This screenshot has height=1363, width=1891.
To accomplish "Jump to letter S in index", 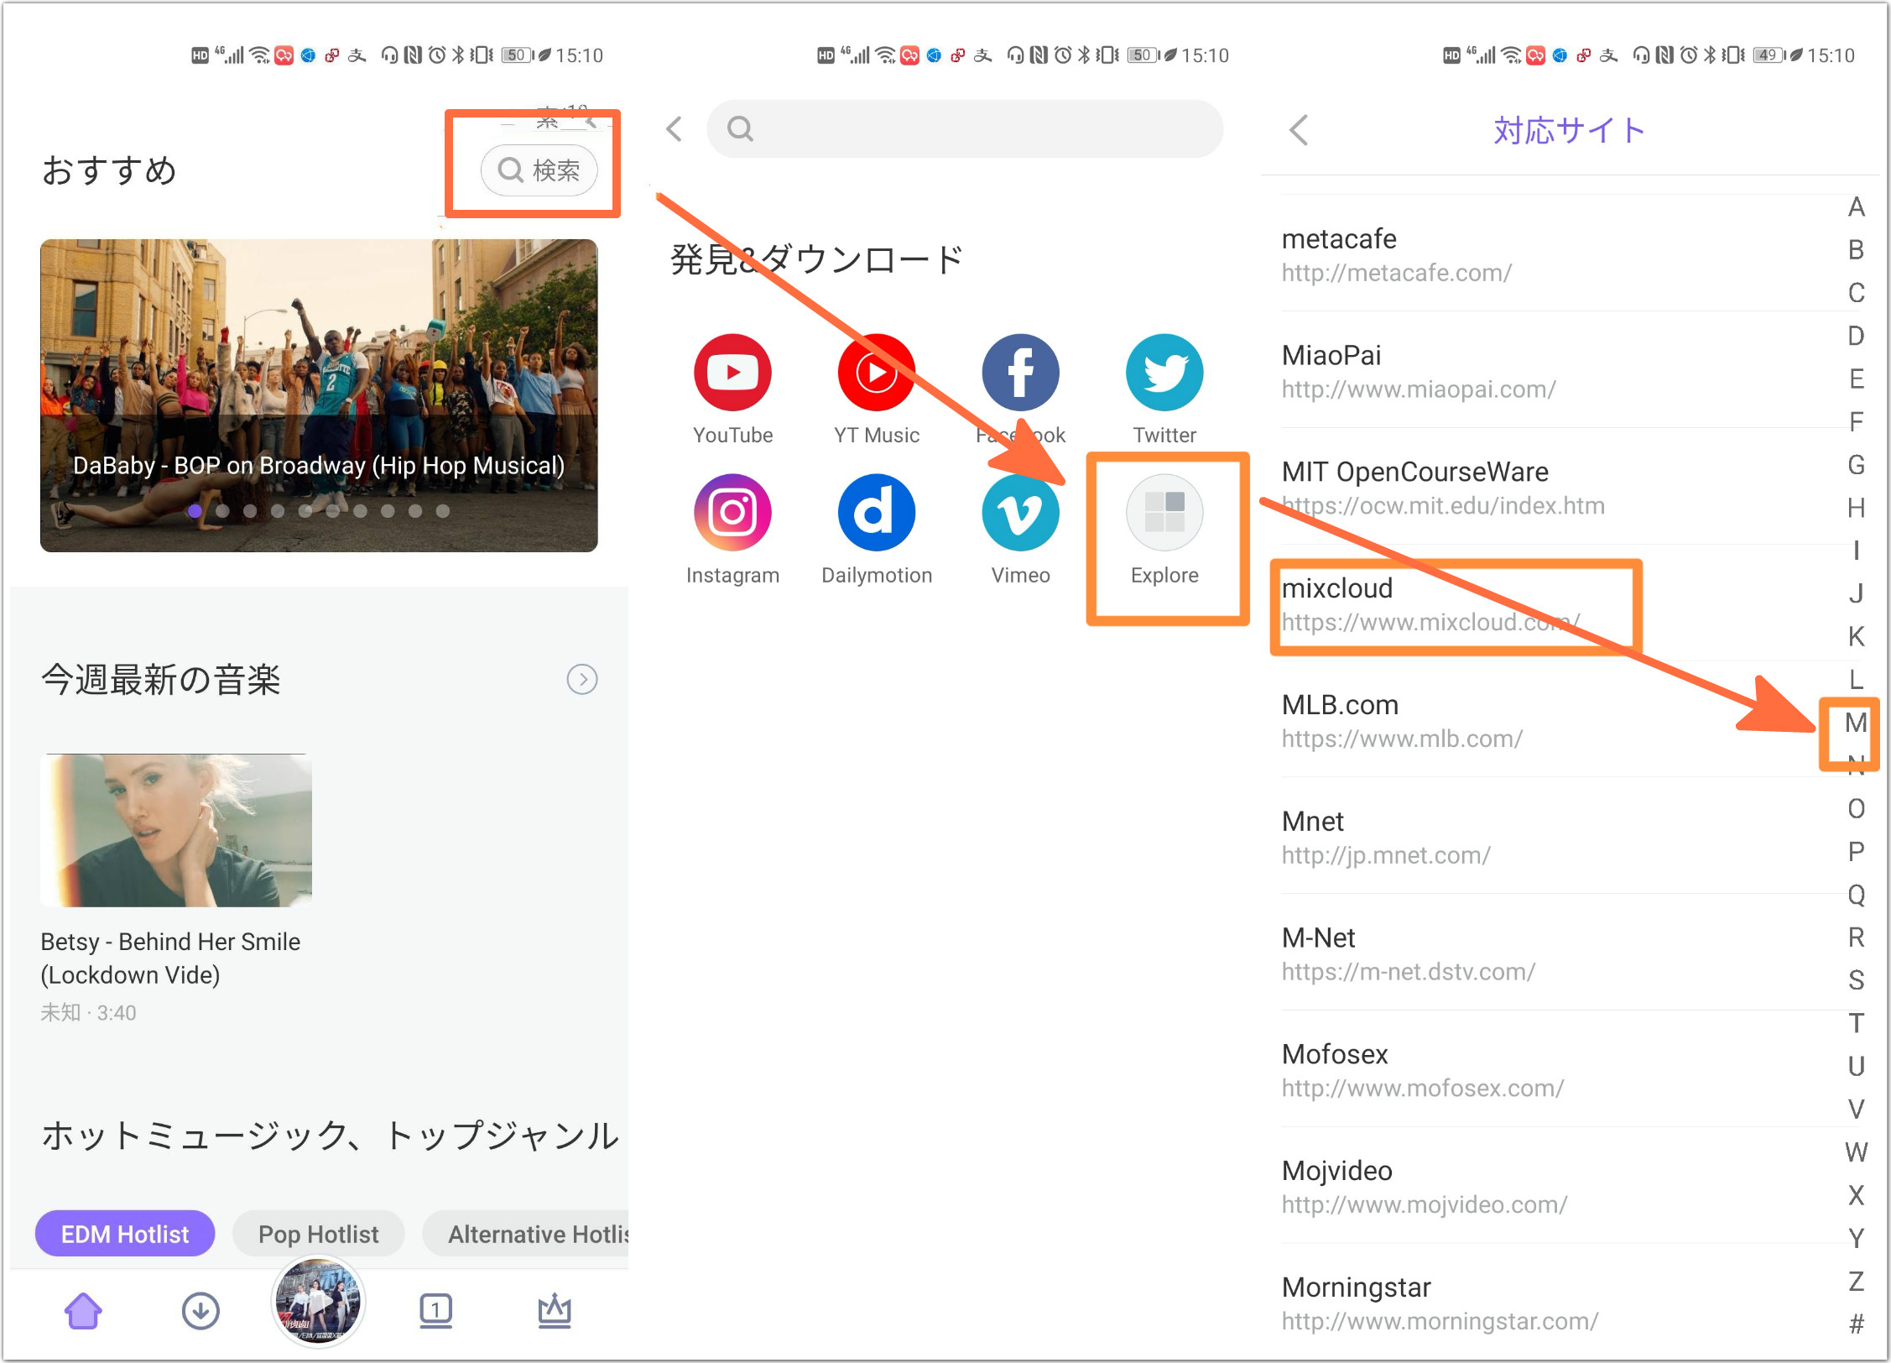I will click(1856, 979).
